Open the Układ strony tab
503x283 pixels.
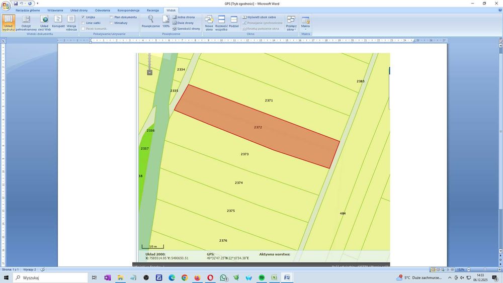pos(79,10)
